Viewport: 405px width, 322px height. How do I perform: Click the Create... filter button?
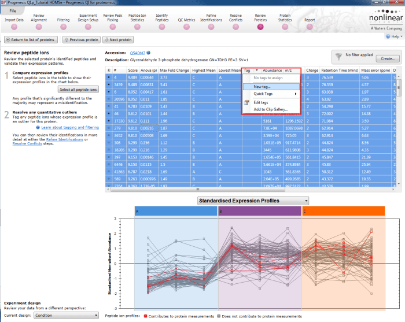click(388, 58)
